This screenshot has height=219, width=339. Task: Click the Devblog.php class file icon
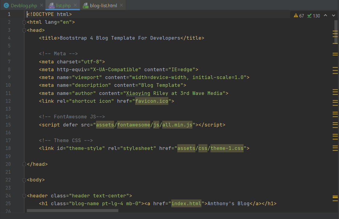7,5
